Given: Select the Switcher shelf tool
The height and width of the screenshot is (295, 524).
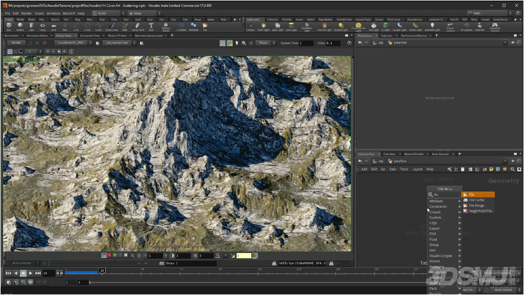Looking at the screenshot, I should tap(480, 27).
